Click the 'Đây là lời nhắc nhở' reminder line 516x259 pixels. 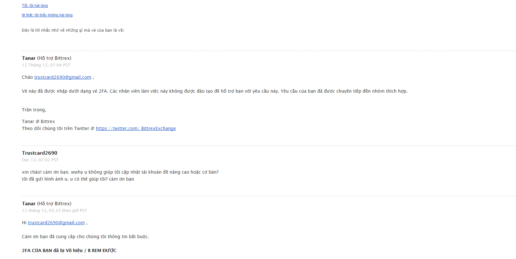(x=73, y=30)
